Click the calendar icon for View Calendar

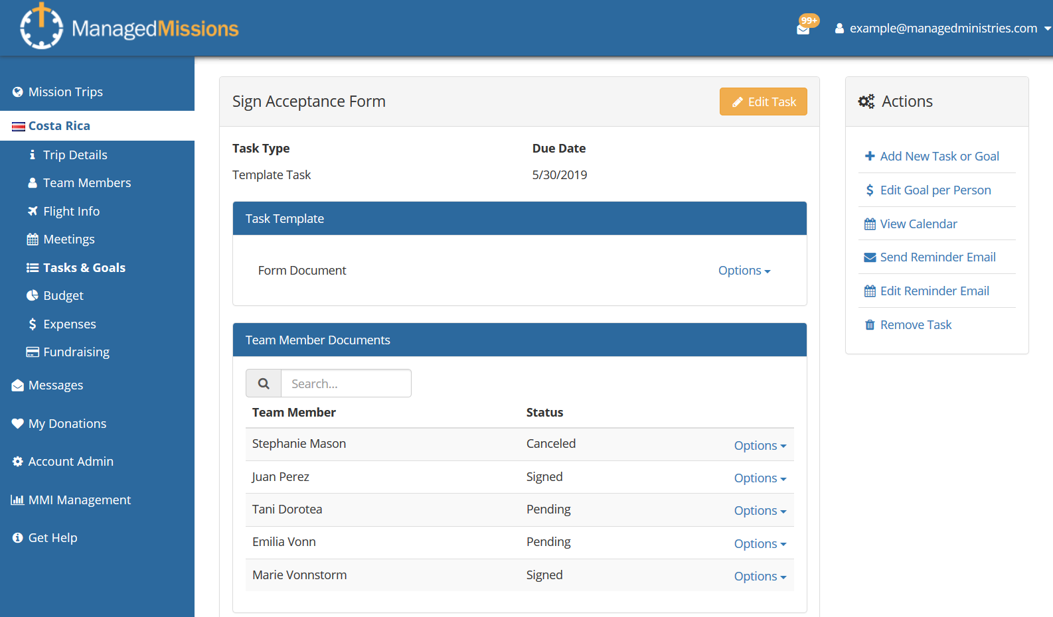(870, 224)
